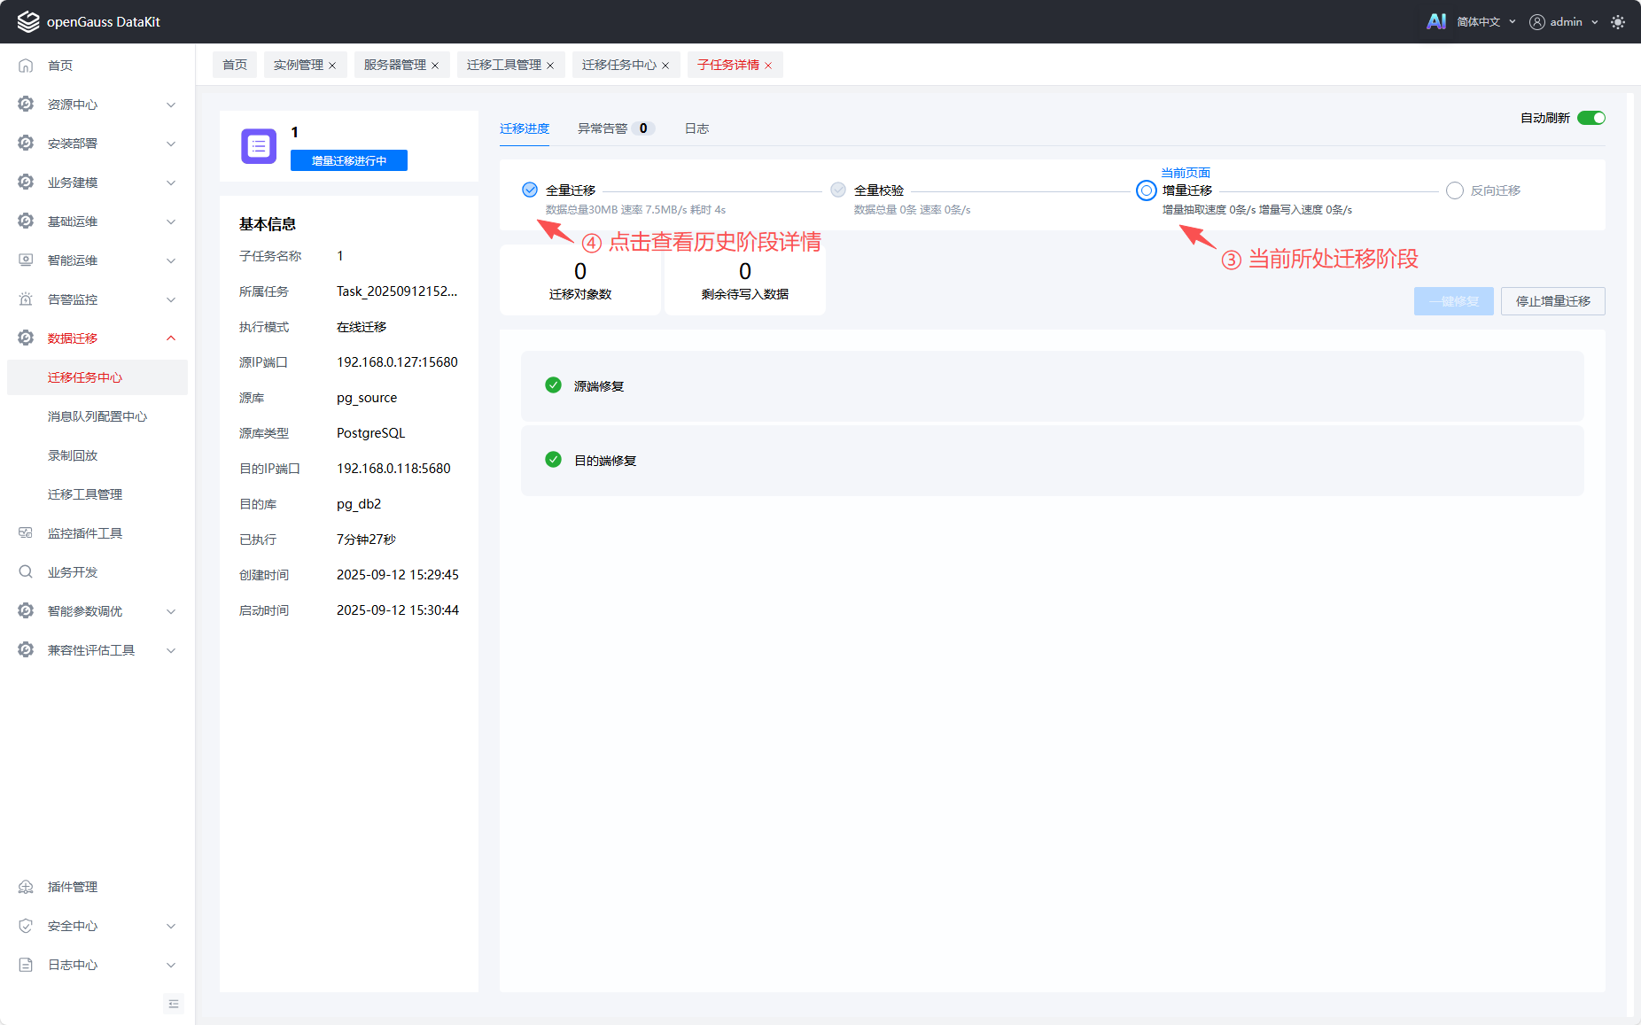Click the AI assistant icon in header
This screenshot has width=1641, height=1025.
[x=1435, y=21]
